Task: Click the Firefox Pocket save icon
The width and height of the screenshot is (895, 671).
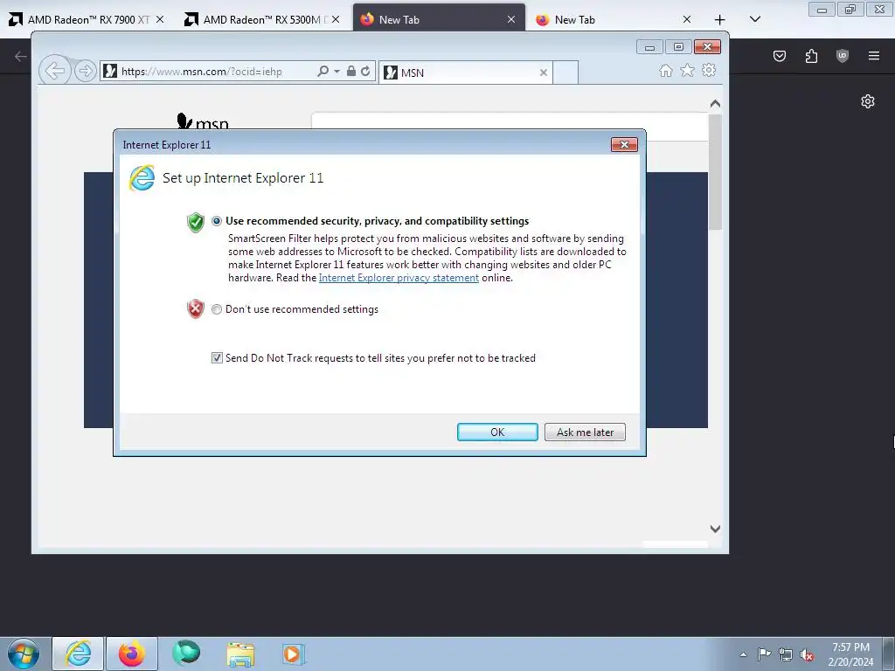Action: click(x=780, y=56)
